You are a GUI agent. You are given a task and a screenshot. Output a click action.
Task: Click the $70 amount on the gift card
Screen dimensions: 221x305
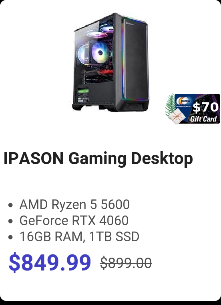pos(206,107)
